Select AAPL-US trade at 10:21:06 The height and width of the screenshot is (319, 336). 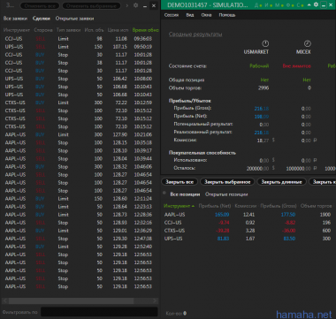point(80,134)
